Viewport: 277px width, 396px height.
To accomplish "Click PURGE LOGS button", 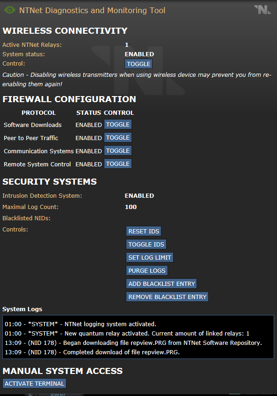I will (147, 270).
